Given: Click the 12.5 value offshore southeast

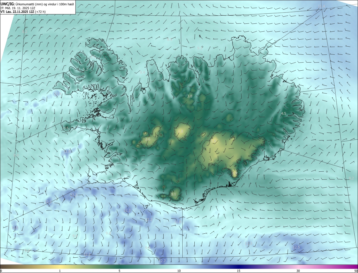Looking at the screenshot, I should tap(296, 247).
